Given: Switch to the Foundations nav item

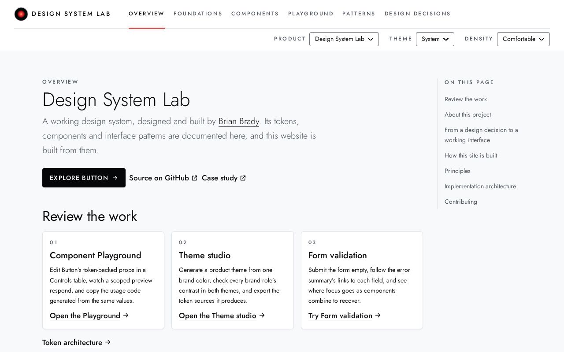Looking at the screenshot, I should (198, 14).
